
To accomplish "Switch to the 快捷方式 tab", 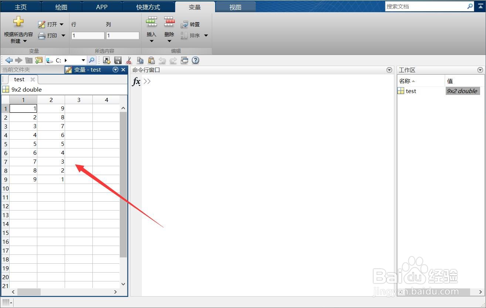I will tap(148, 7).
